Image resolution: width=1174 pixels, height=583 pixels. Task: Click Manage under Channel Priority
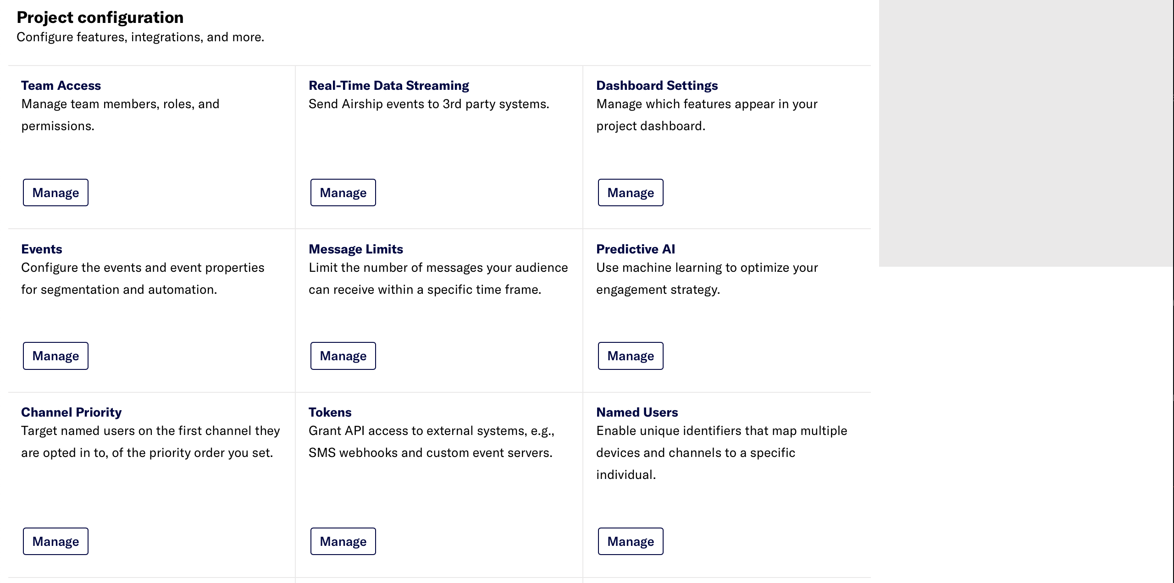pyautogui.click(x=55, y=541)
